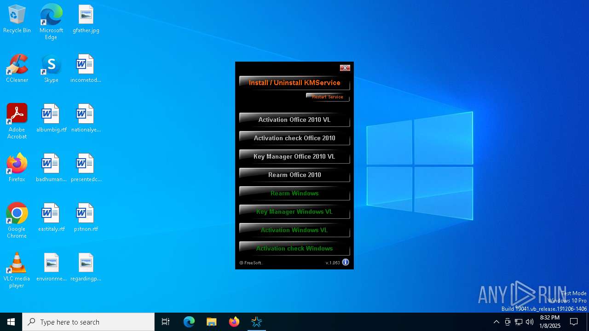Screen dimensions: 589x331
Task: Open the clock showing 8:32 PM
Action: tap(550, 322)
